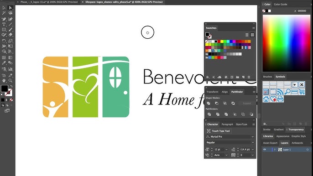Swap fill and stroke colors
The height and width of the screenshot is (176, 313).
coord(11,86)
